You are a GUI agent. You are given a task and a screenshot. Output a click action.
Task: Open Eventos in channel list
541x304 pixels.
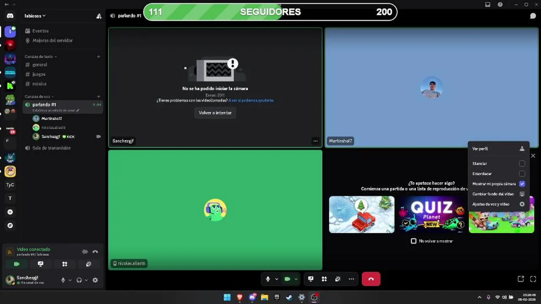pyautogui.click(x=63, y=31)
